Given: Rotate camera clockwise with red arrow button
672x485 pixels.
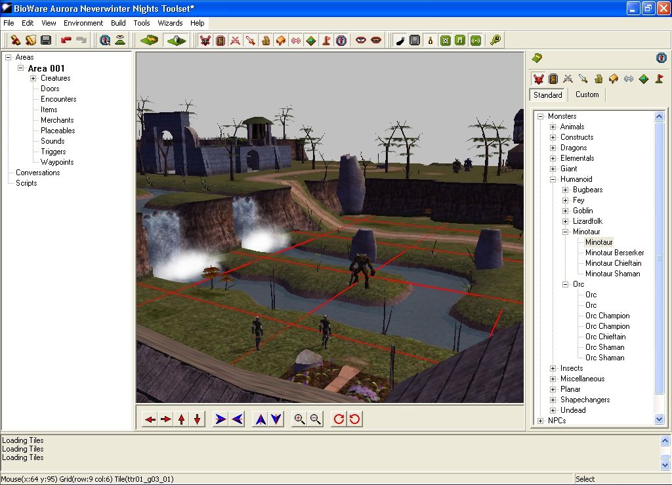Looking at the screenshot, I should click(339, 419).
